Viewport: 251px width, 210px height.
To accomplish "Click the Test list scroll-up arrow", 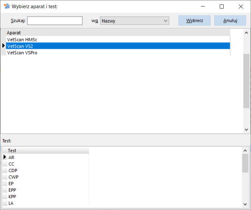I will pos(245,151).
